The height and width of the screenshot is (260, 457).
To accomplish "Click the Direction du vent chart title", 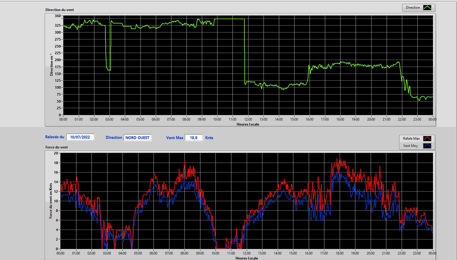I will [60, 10].
